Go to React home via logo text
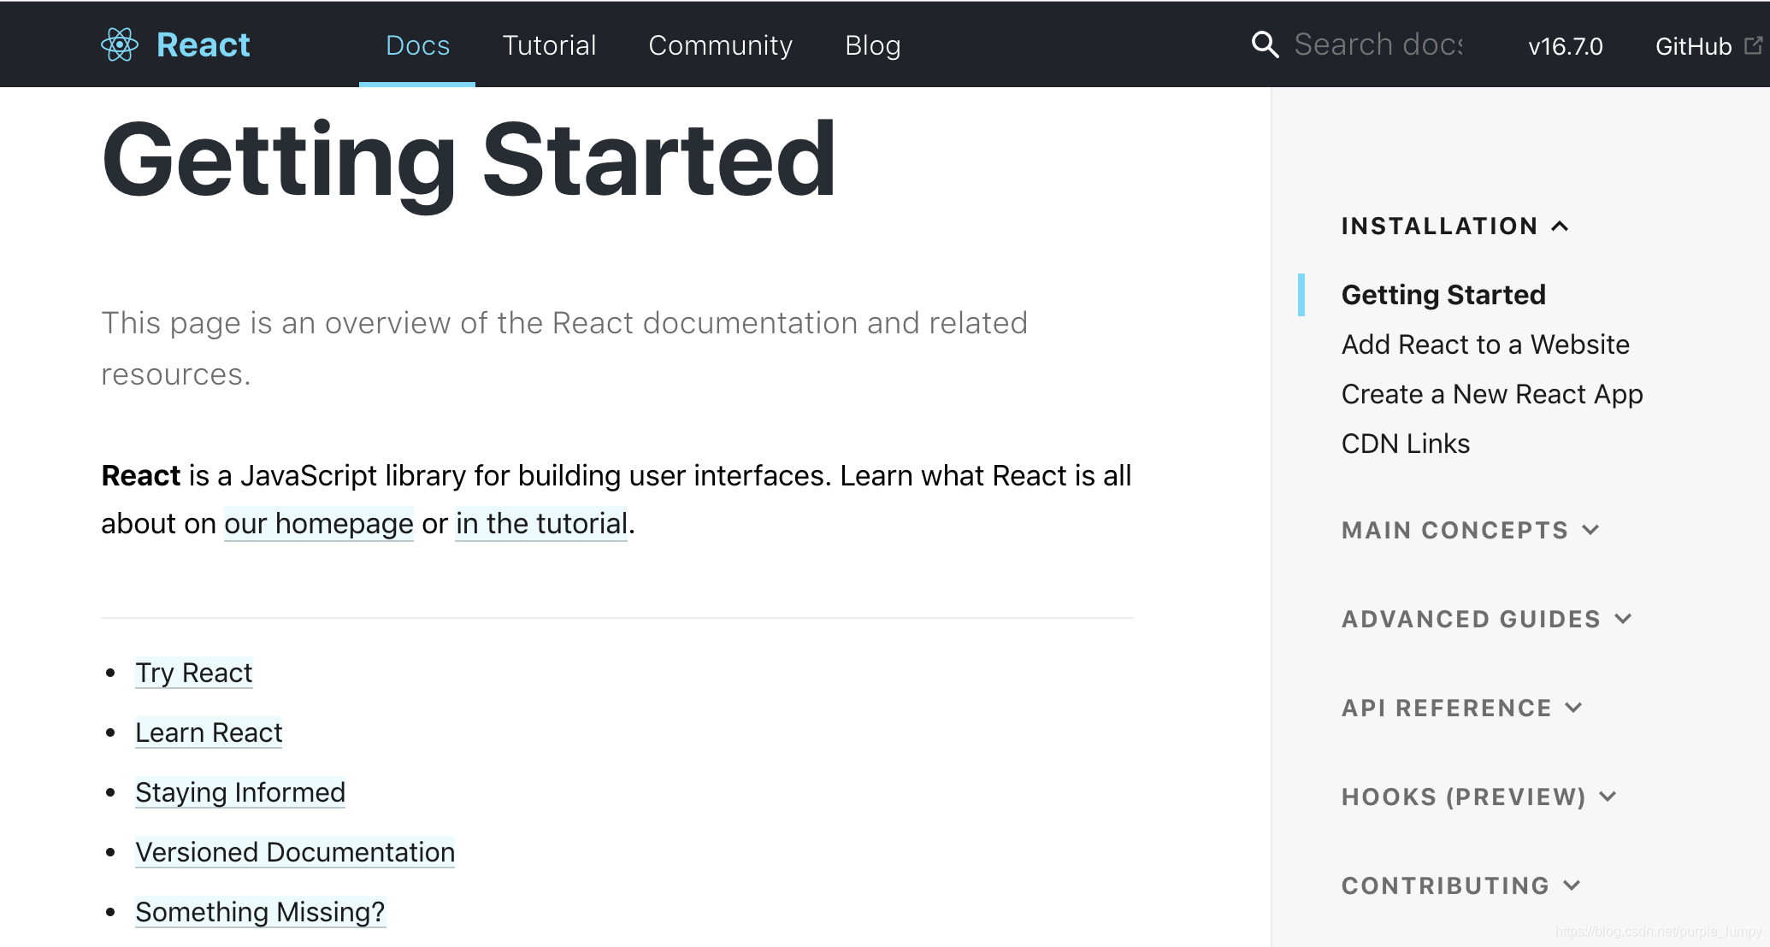The image size is (1770, 947). [x=204, y=44]
